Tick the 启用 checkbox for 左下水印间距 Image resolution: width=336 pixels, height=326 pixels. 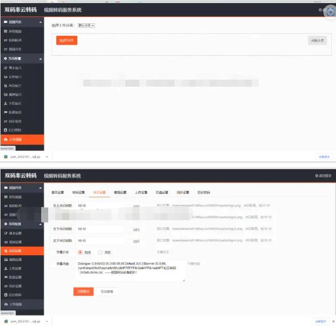coord(129,229)
